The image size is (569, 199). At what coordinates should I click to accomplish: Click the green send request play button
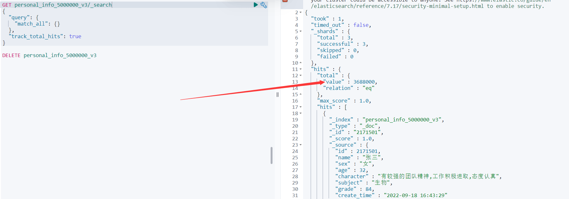(x=256, y=5)
